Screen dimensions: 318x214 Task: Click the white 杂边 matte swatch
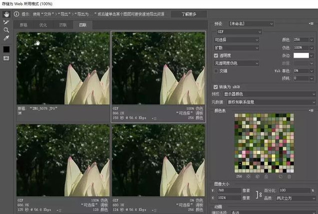(x=301, y=55)
